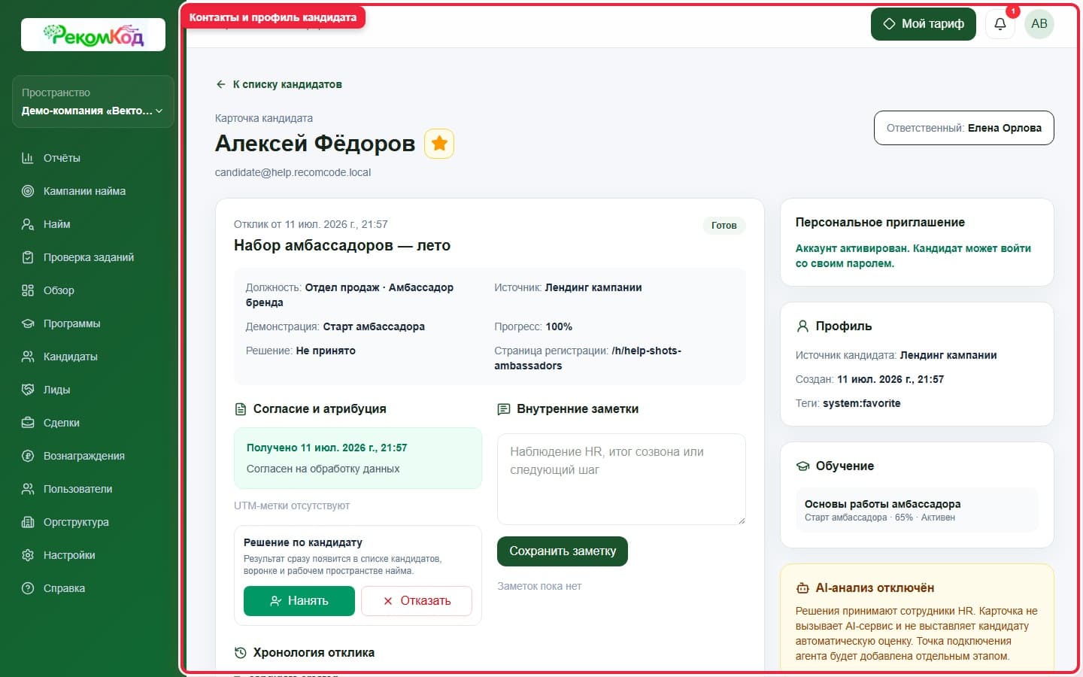Expand the Пространство workspace selector
Viewport: 1083px width, 677px height.
[93, 102]
